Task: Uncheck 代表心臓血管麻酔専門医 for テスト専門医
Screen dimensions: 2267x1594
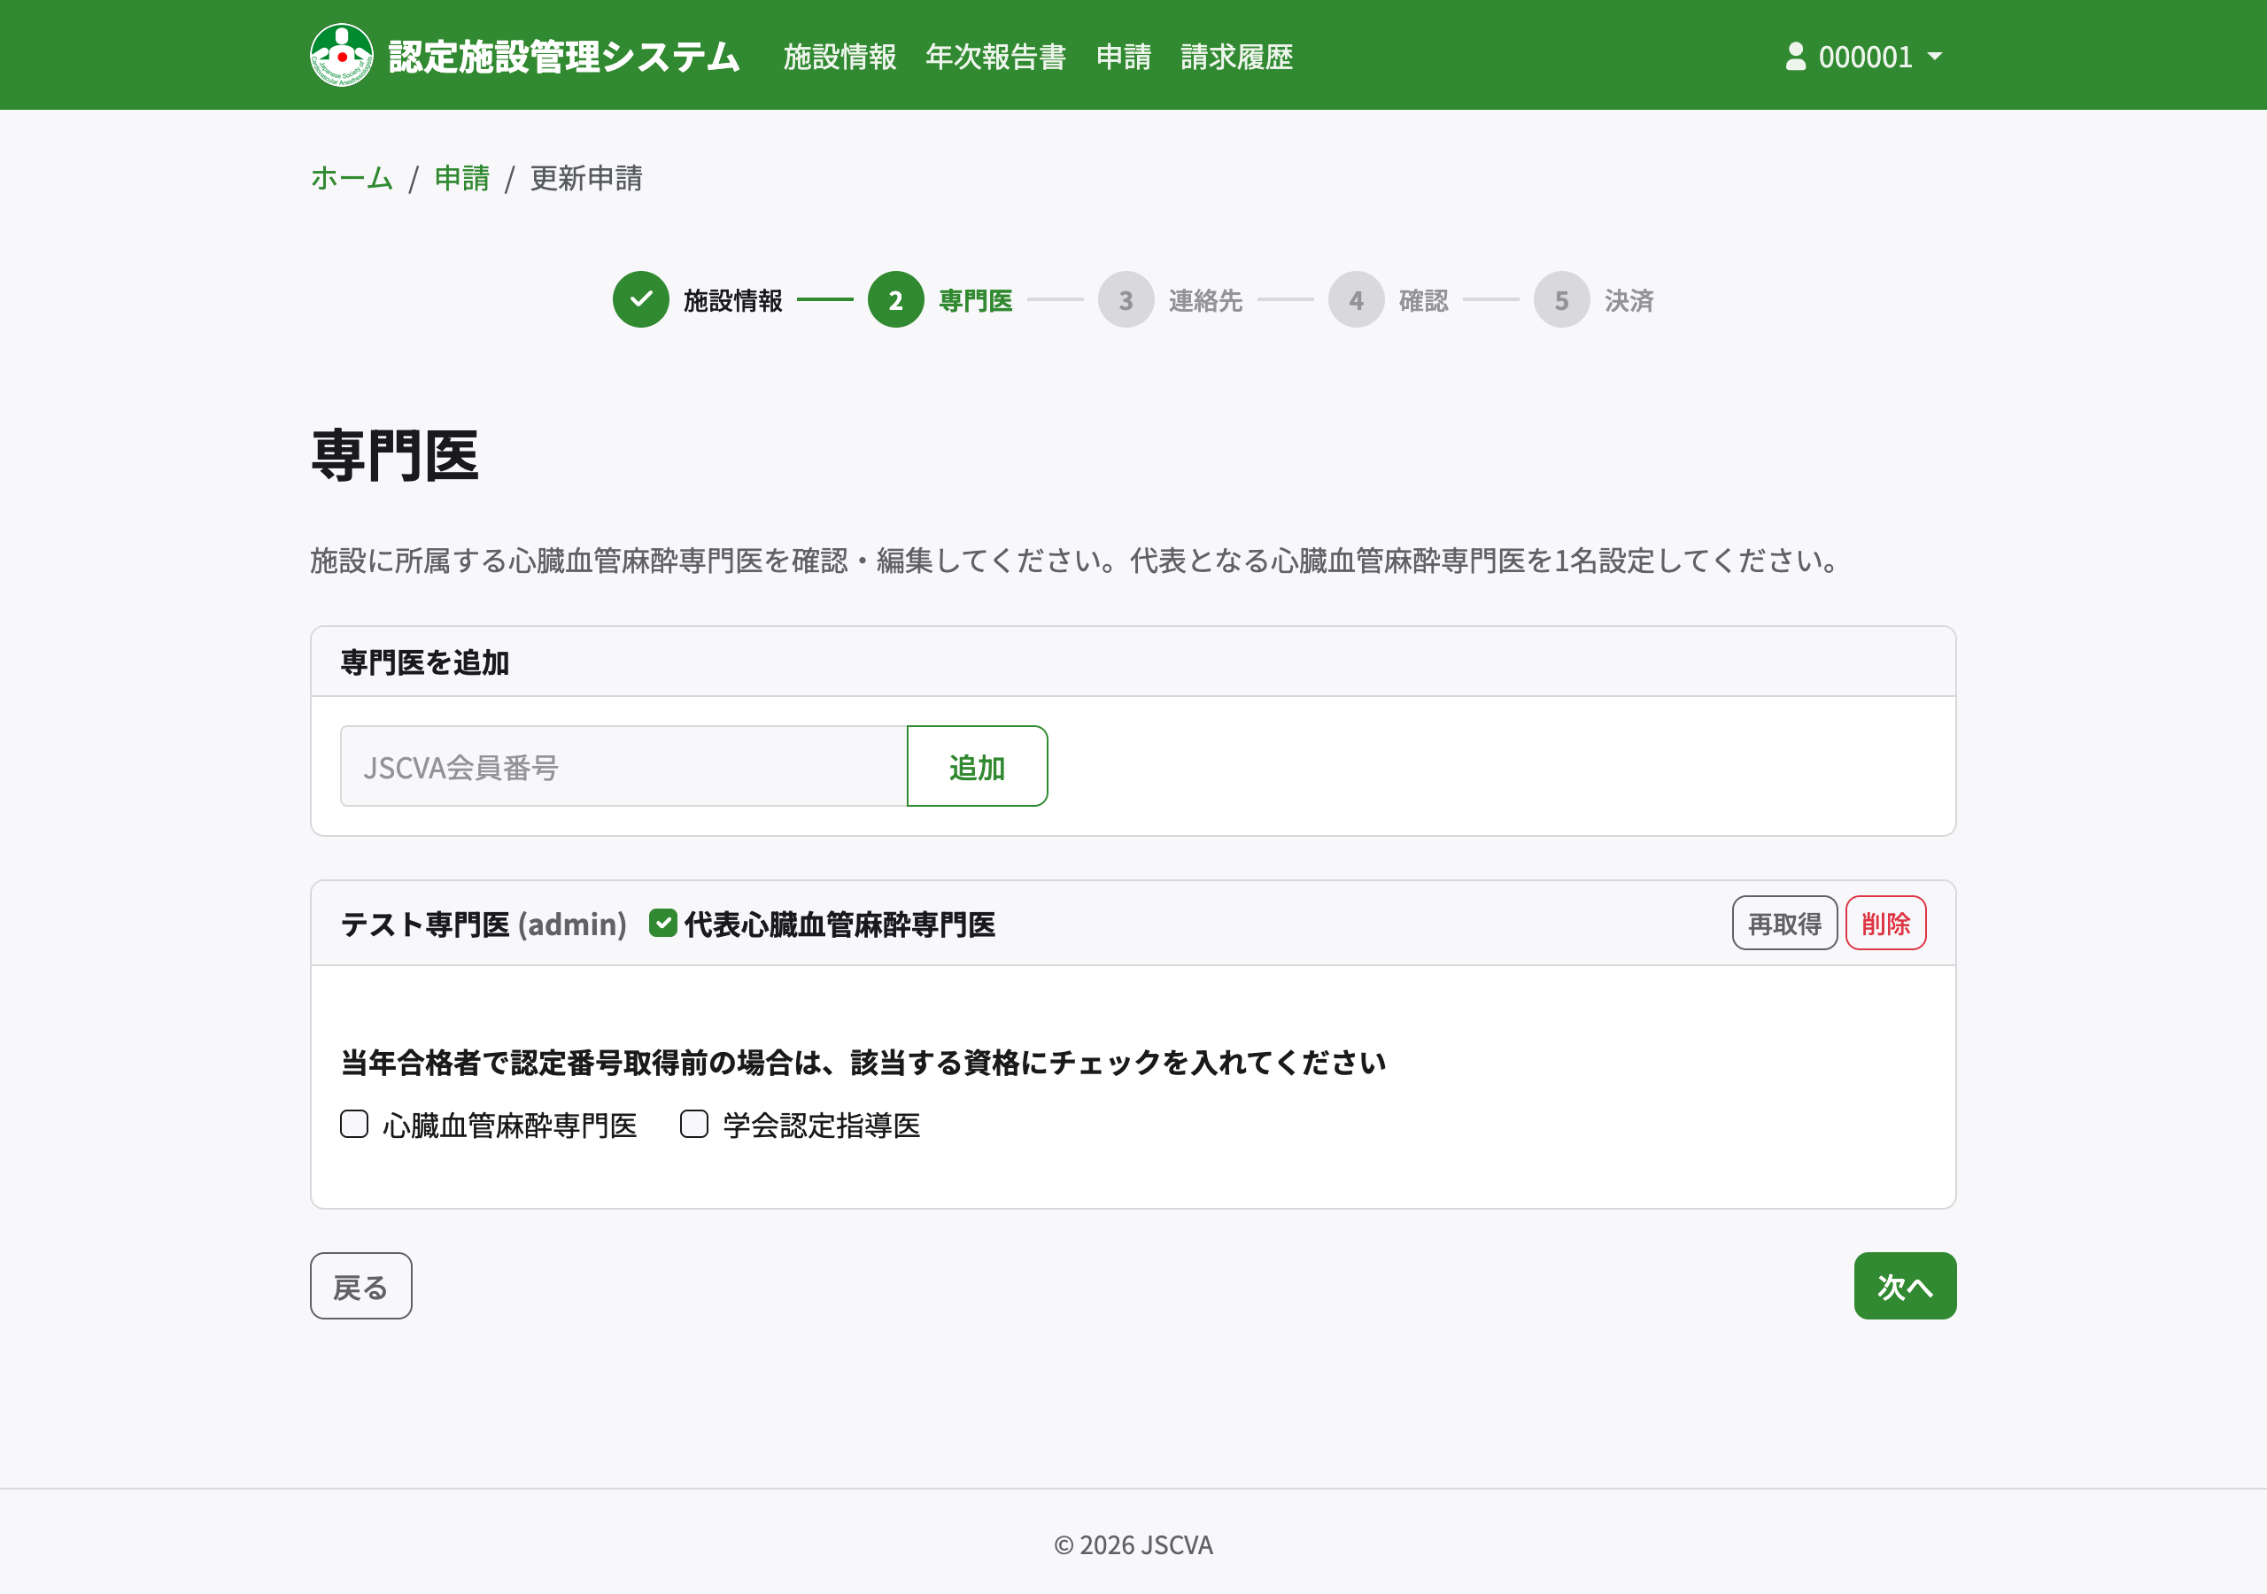Action: click(662, 925)
